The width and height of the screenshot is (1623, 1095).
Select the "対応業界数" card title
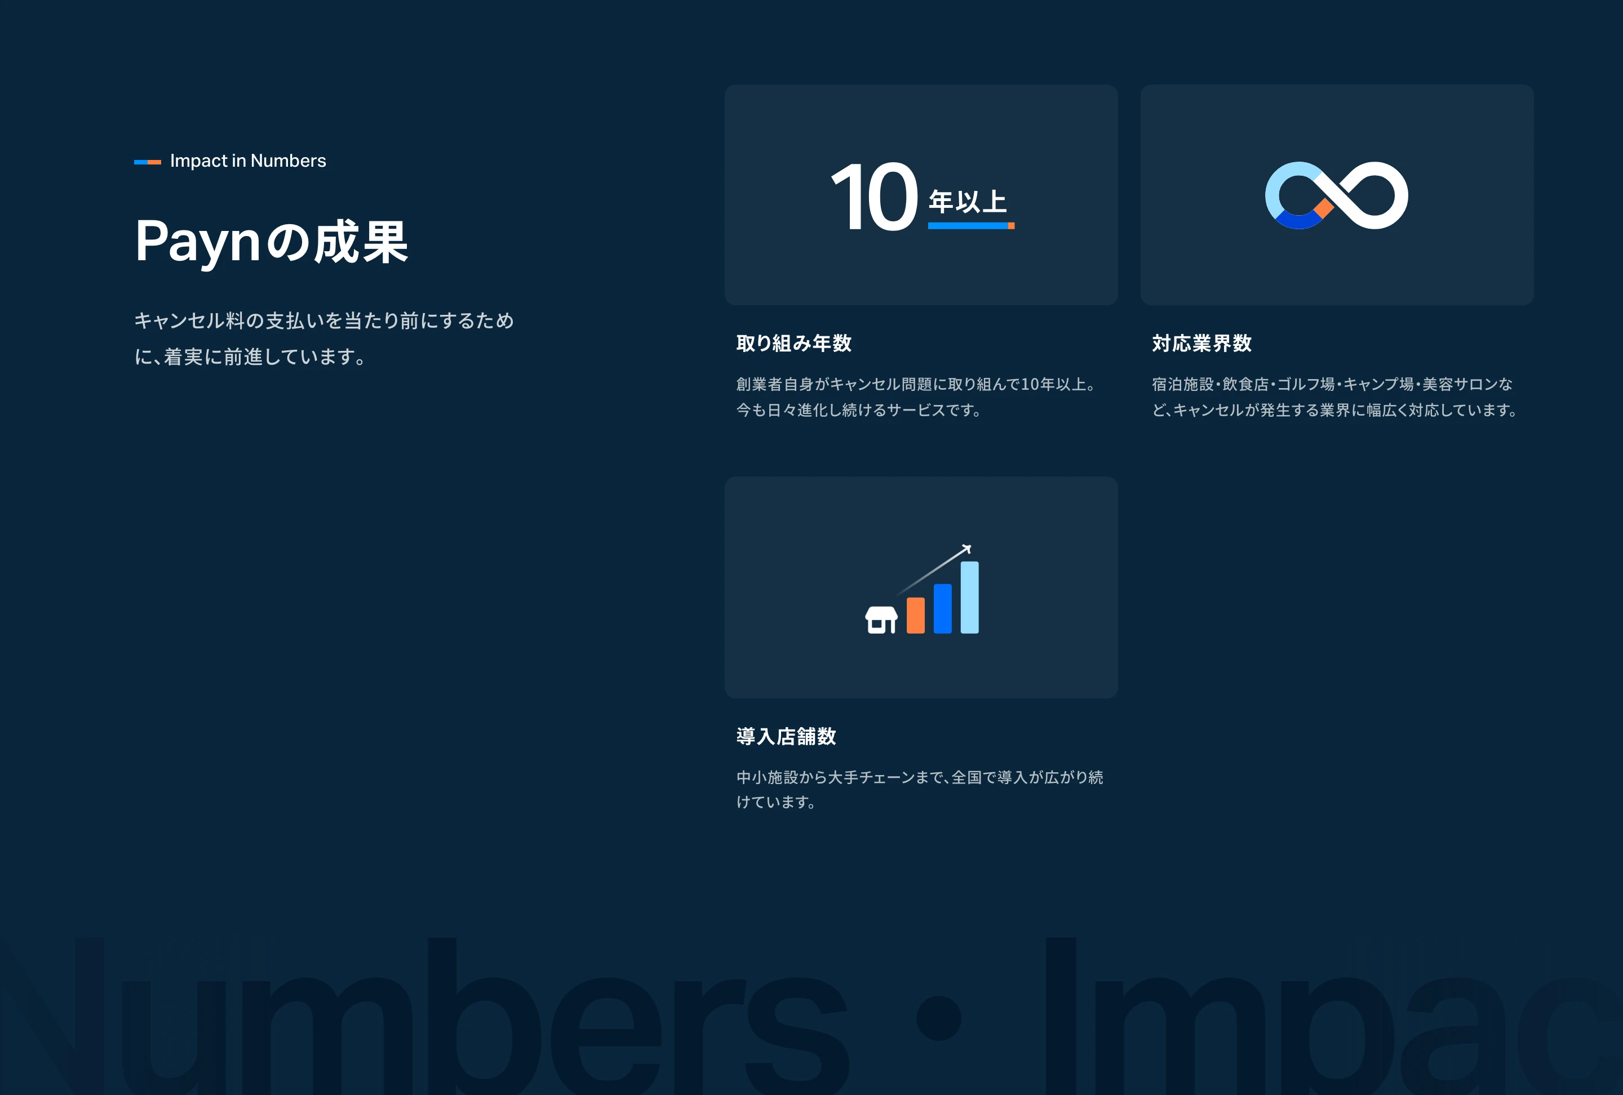tap(1202, 344)
